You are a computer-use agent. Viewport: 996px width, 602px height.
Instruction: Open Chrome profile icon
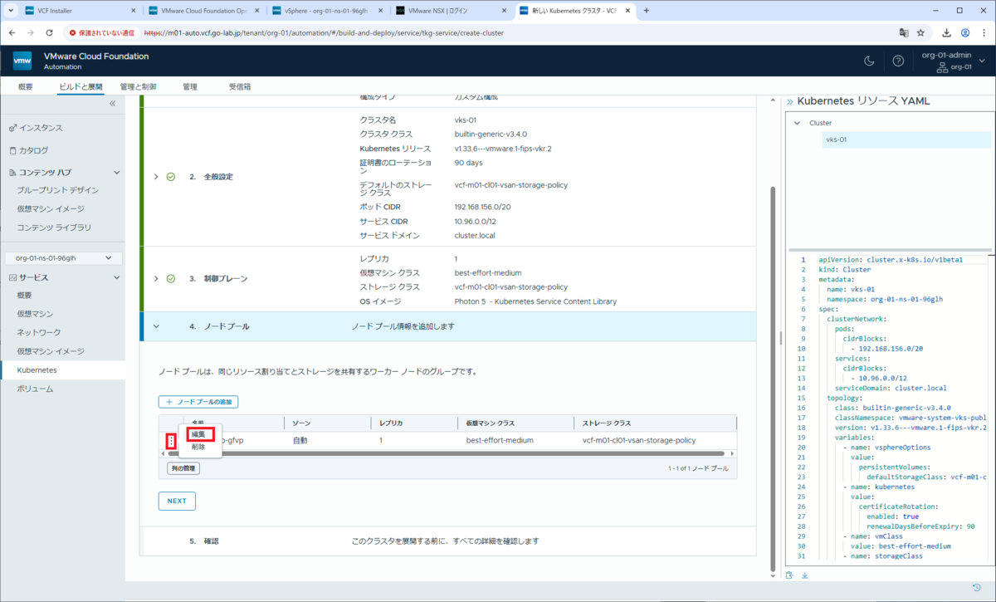(x=965, y=33)
